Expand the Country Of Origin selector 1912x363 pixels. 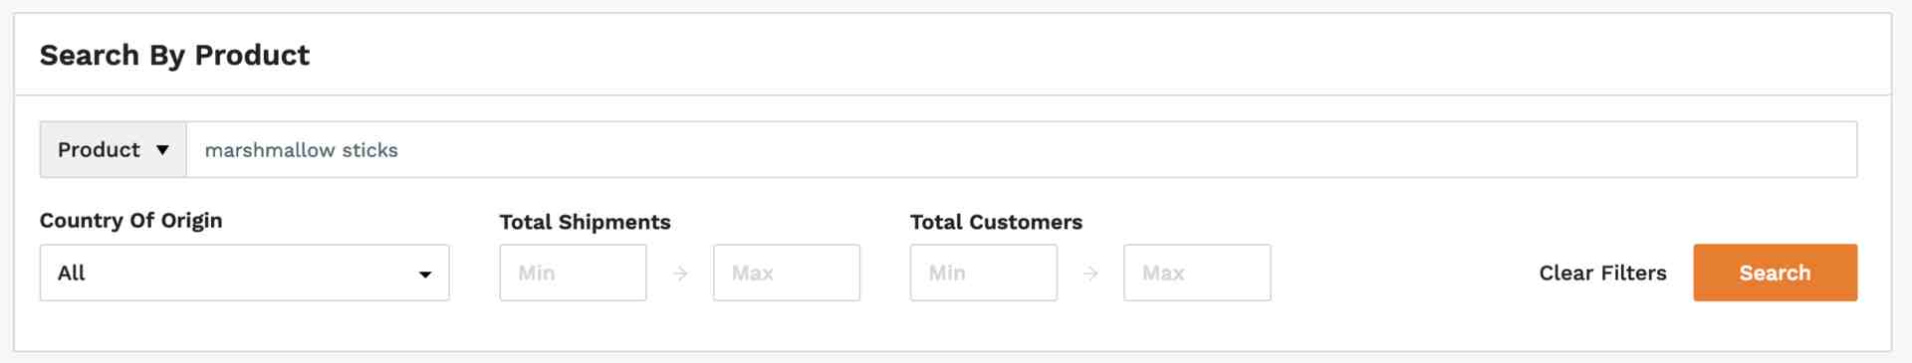(245, 272)
